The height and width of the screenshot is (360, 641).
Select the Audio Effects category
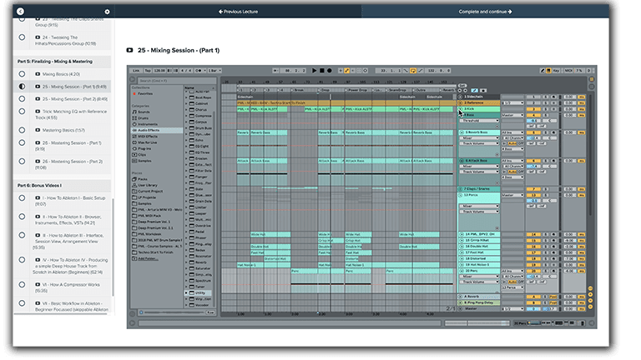pyautogui.click(x=157, y=130)
